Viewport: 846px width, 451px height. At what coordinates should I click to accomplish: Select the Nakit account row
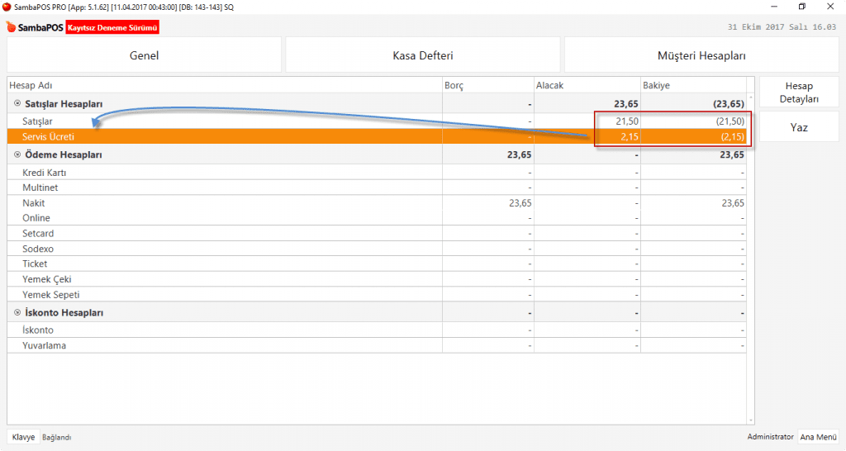point(34,203)
